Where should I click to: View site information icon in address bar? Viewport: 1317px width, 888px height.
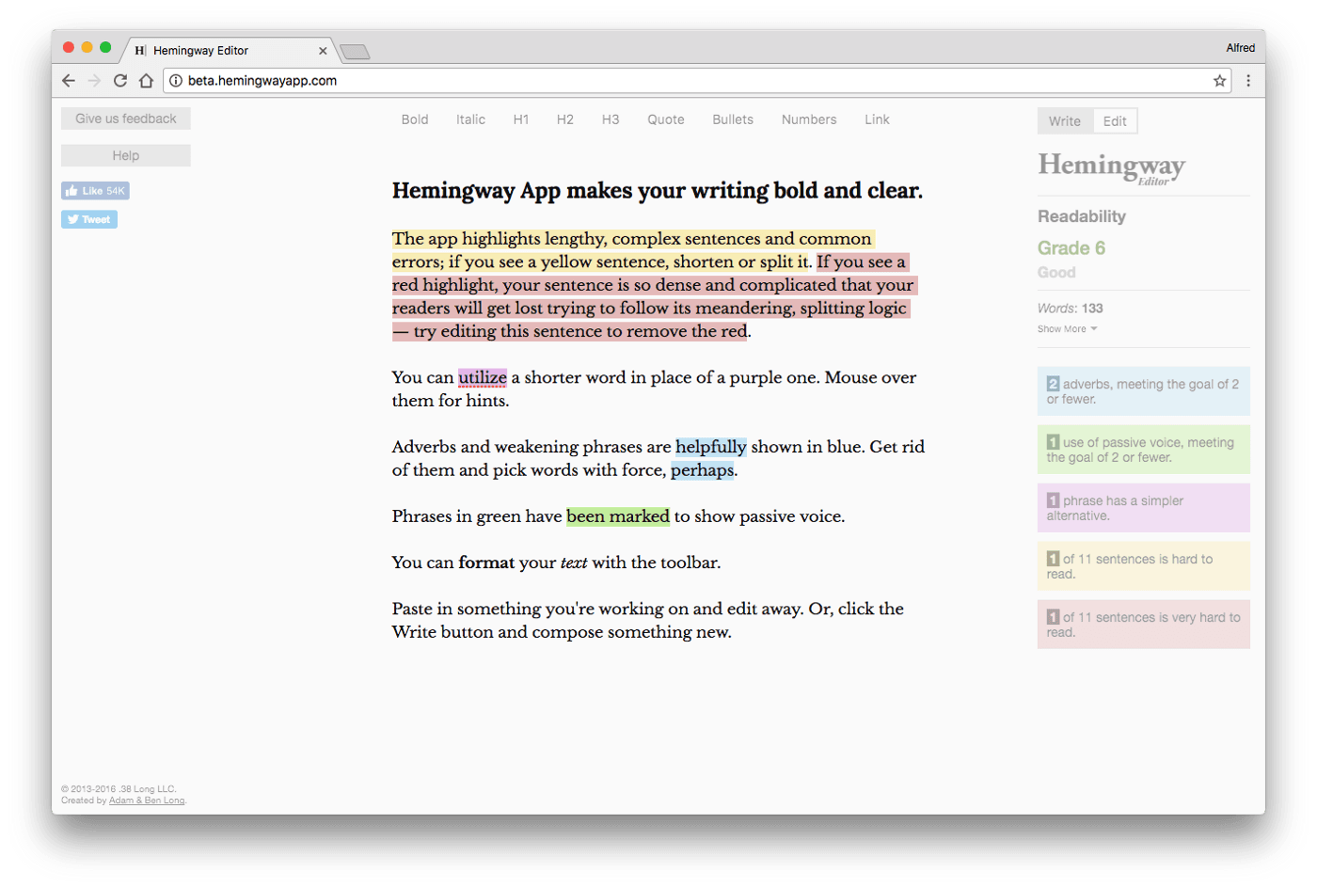176,81
